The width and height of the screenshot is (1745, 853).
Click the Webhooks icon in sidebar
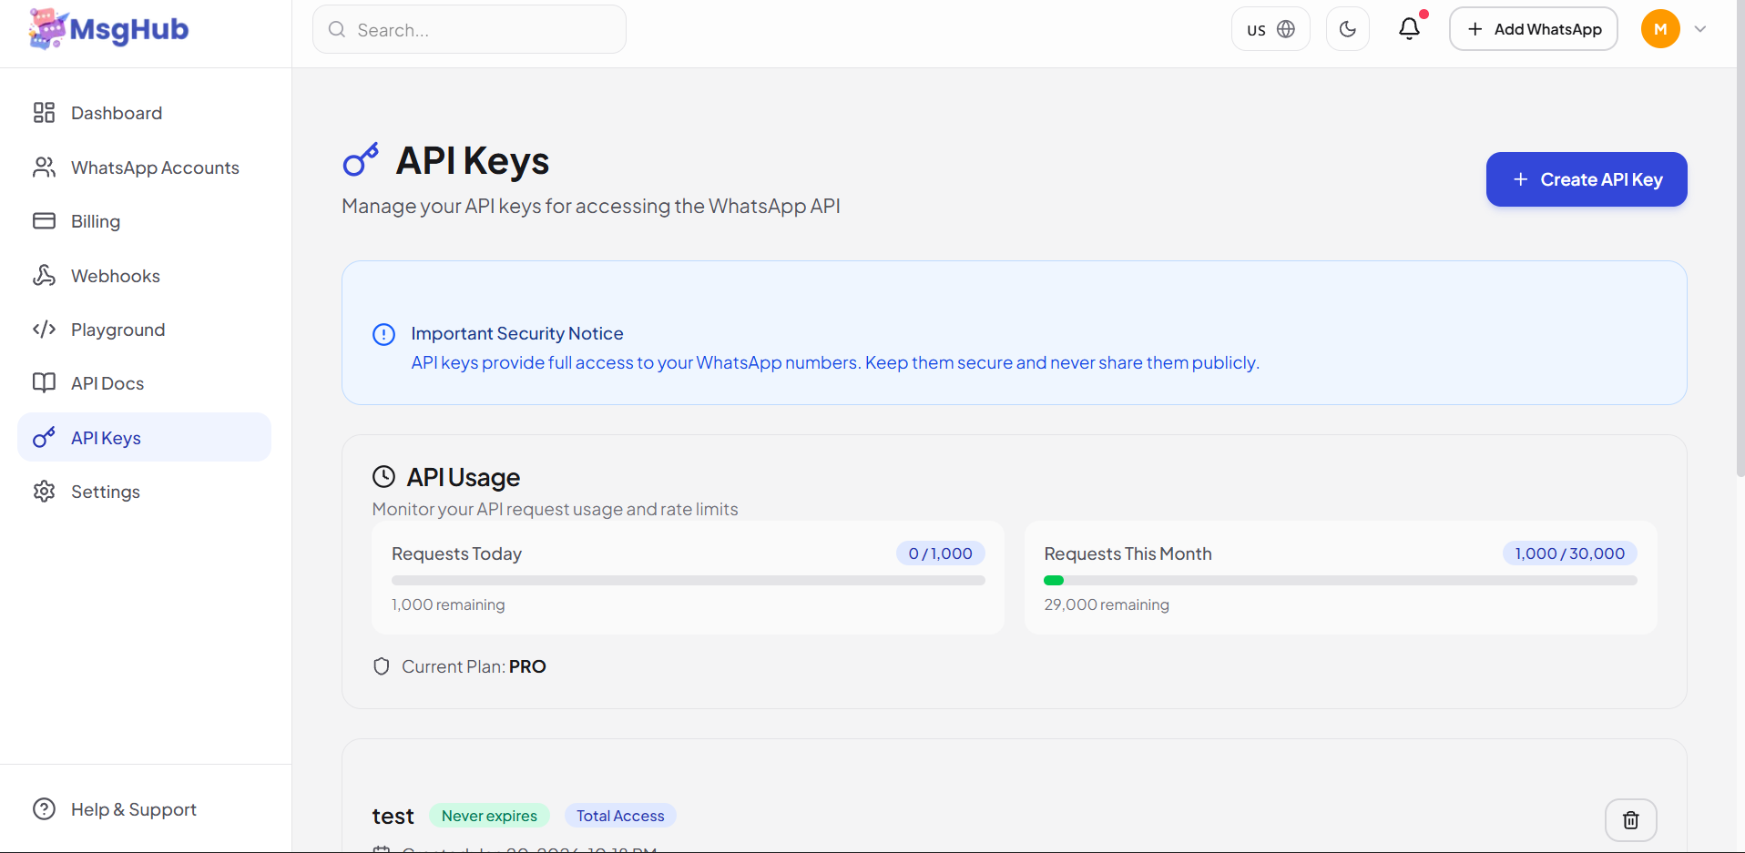[44, 276]
